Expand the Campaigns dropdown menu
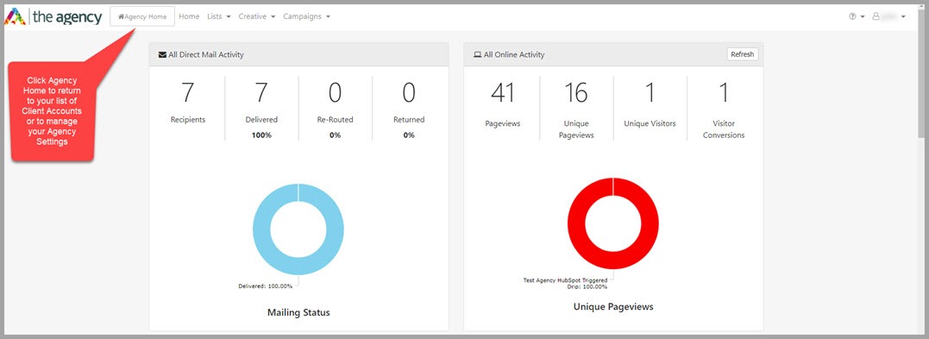 pyautogui.click(x=306, y=16)
